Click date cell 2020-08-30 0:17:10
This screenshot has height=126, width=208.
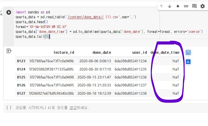[x=95, y=69]
